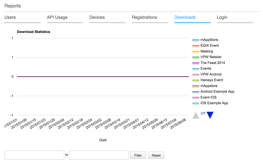The height and width of the screenshot is (163, 263).
Task: Go to previous legend page arrow
Action: point(196,115)
